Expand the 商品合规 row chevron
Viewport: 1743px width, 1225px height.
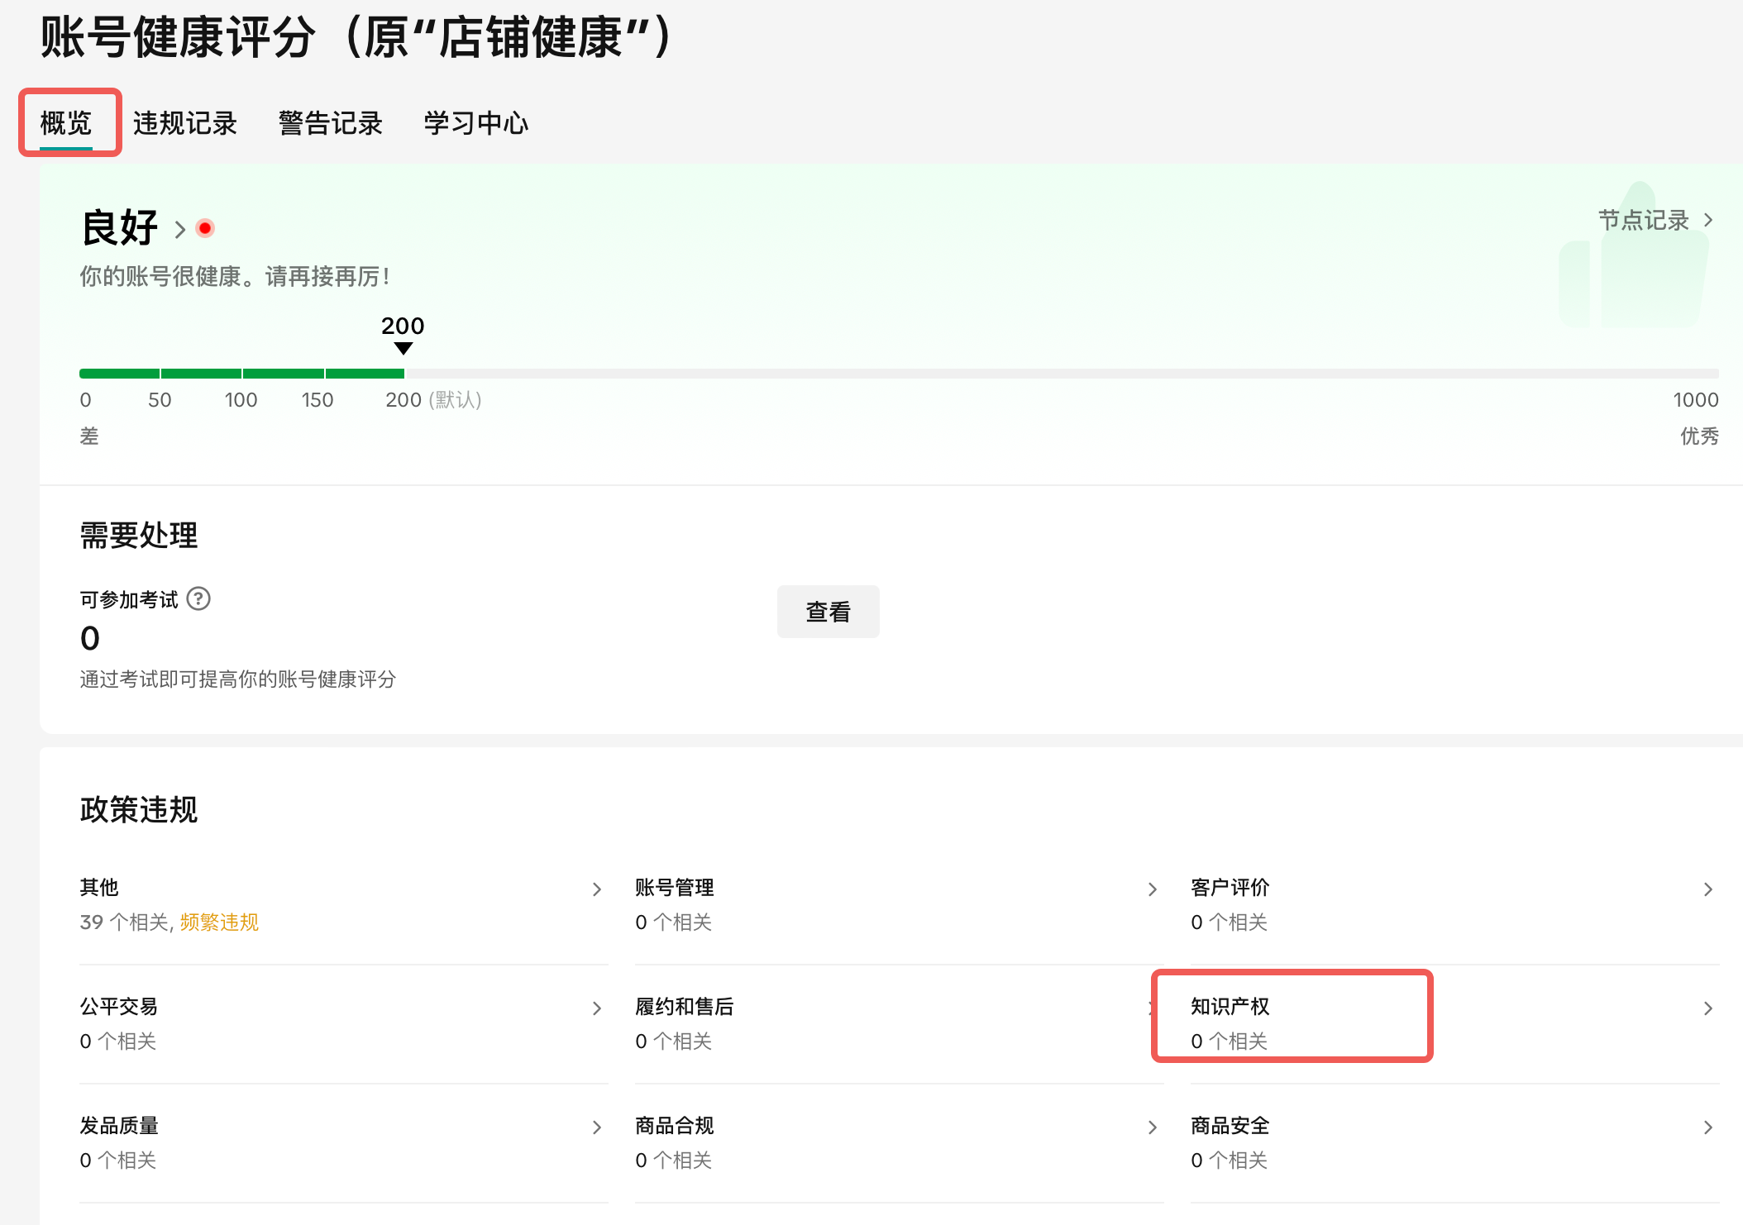point(1153,1127)
